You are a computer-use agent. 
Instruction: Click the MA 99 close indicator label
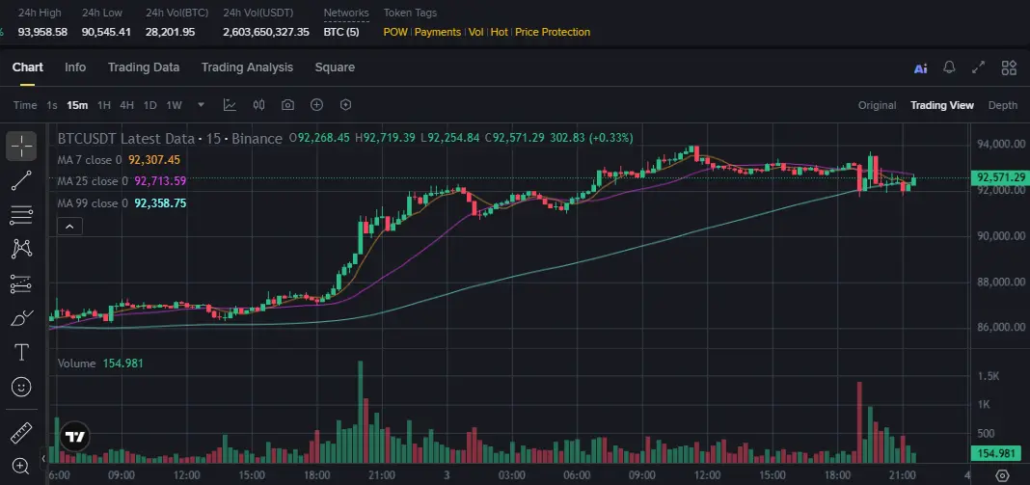(x=93, y=203)
